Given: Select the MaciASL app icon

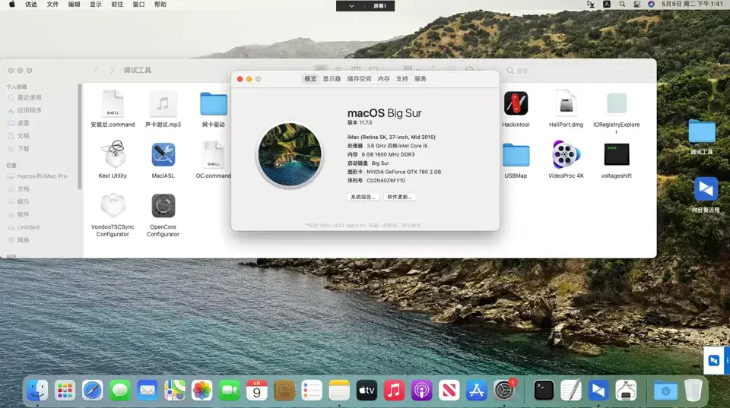Looking at the screenshot, I should 163,154.
